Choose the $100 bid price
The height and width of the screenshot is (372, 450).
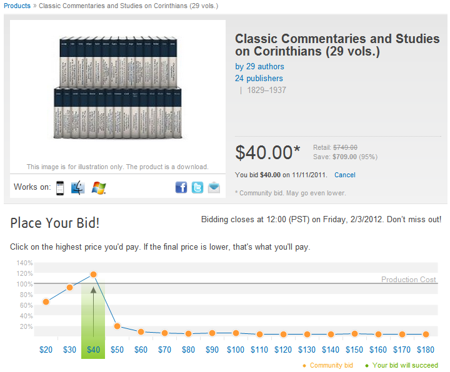point(236,350)
